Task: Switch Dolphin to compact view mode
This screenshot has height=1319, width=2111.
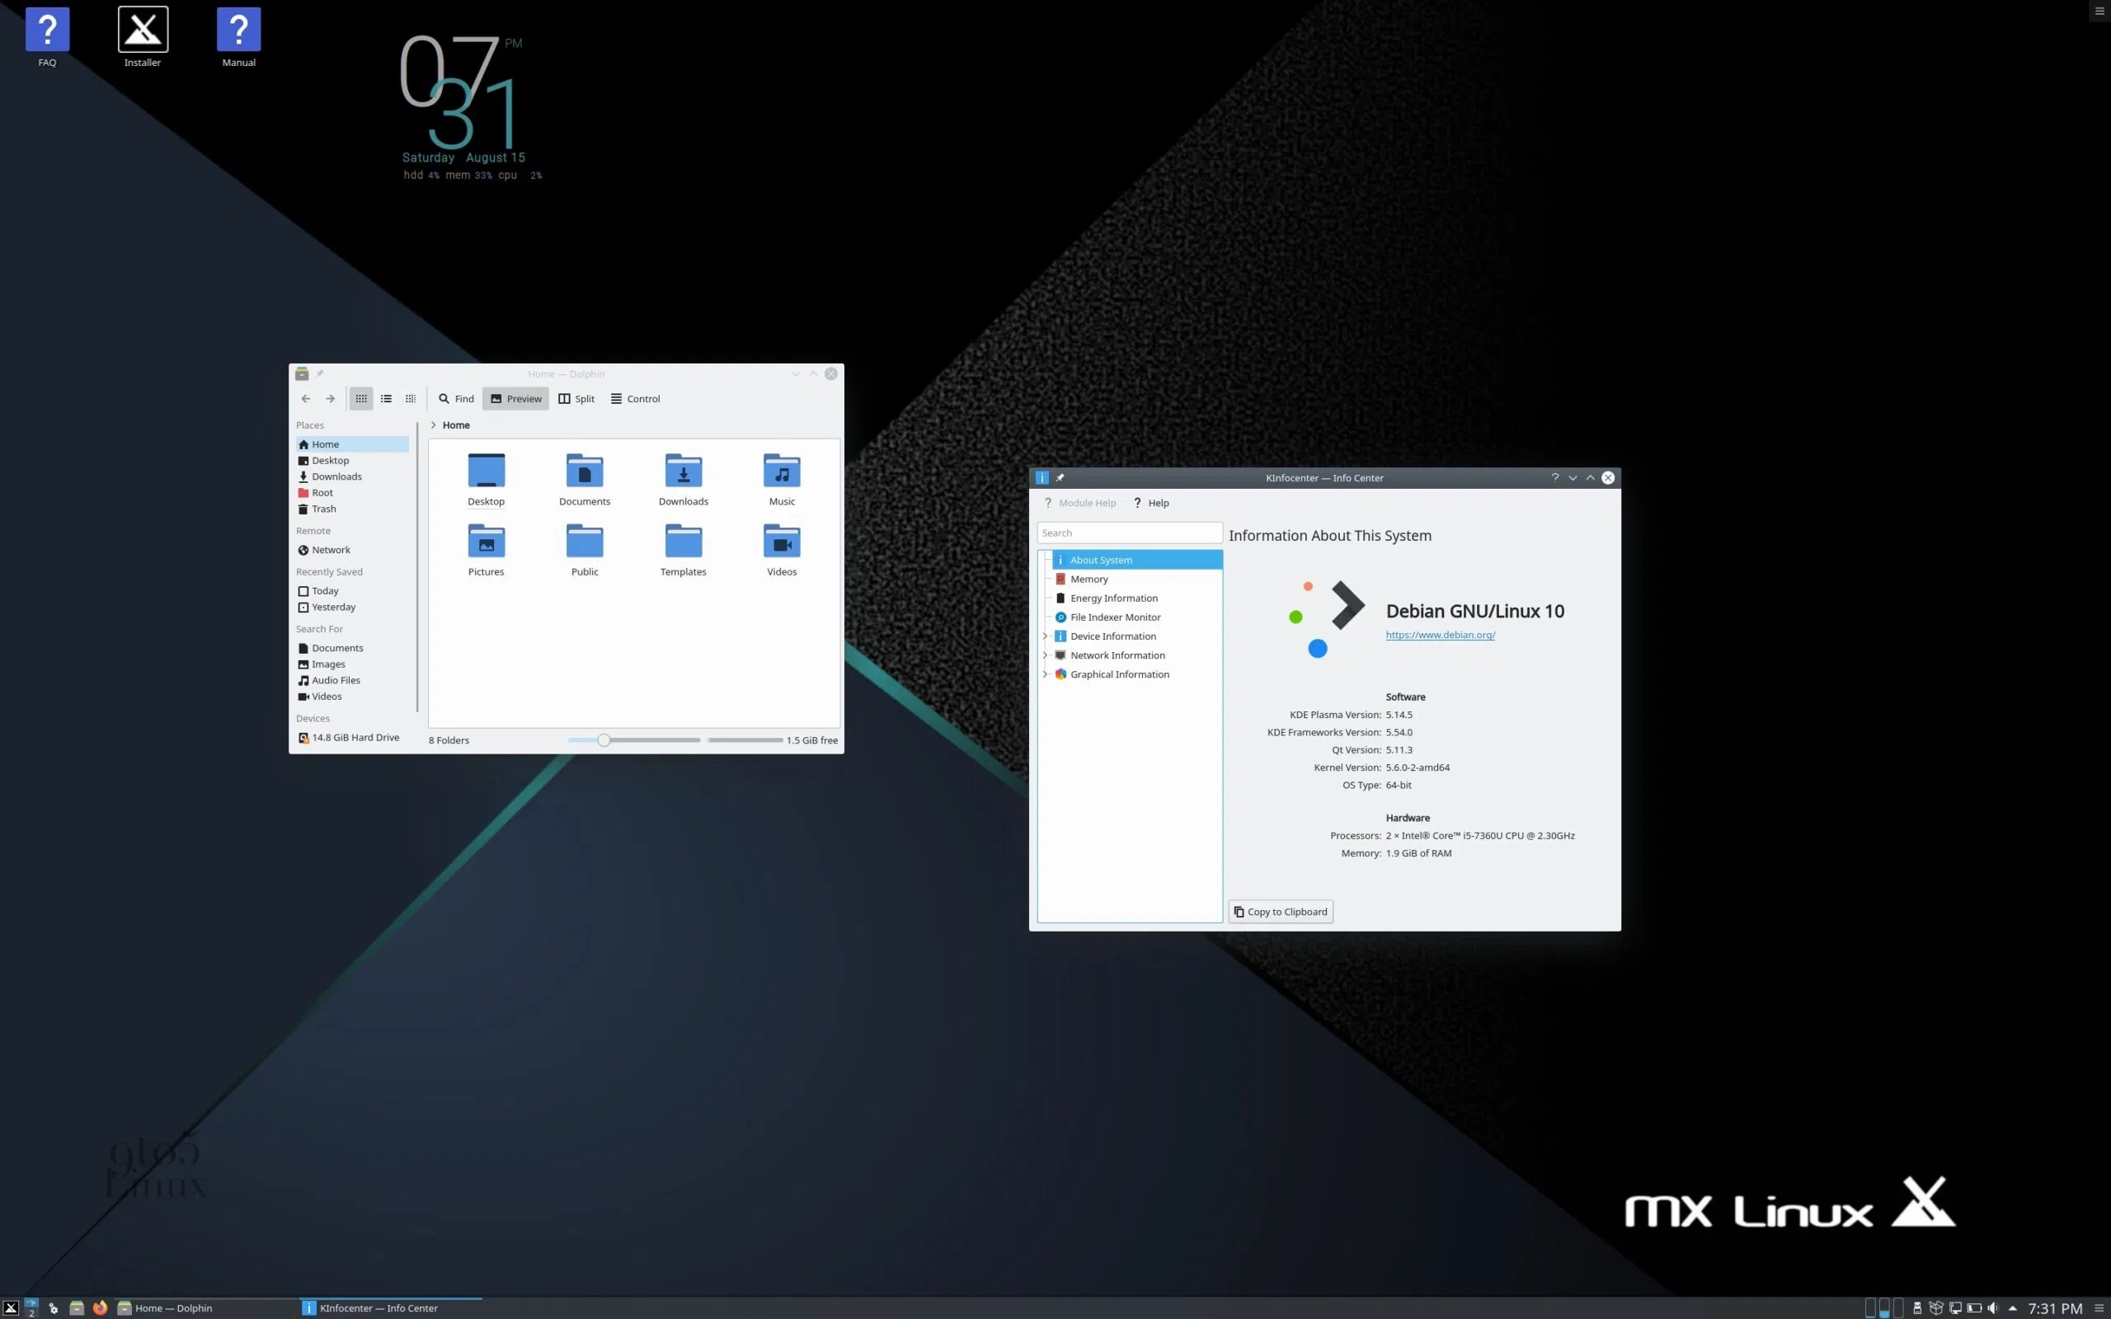Action: point(410,399)
